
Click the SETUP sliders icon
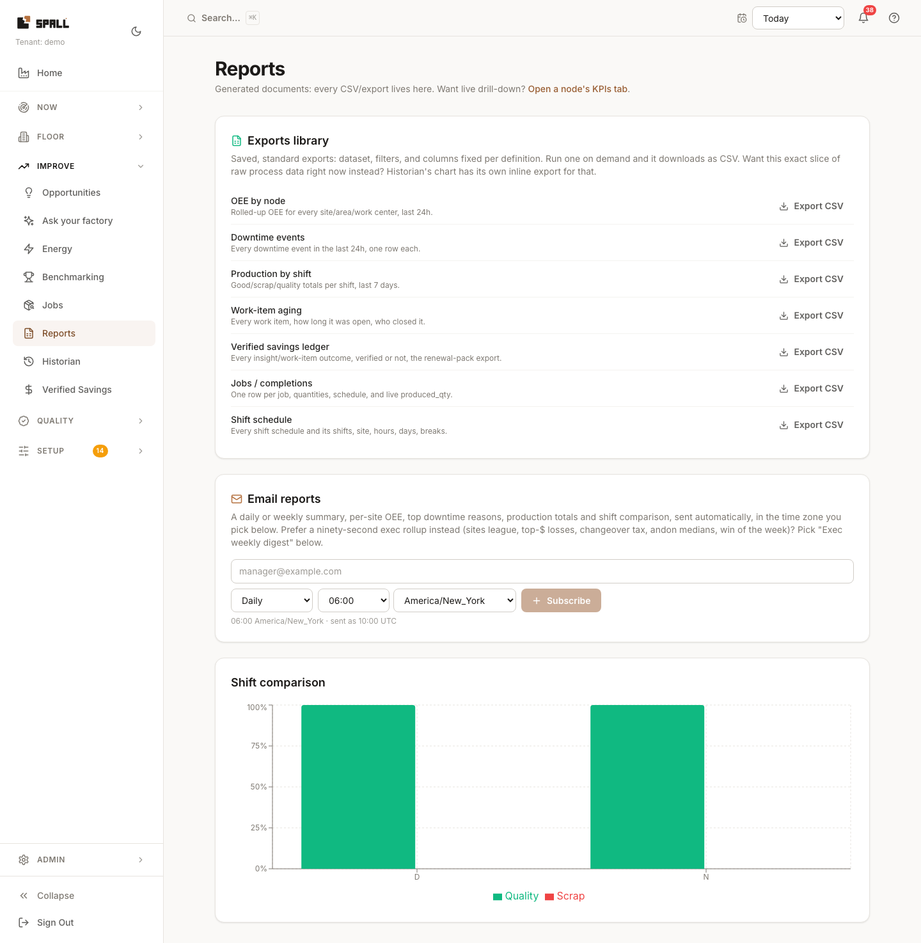(x=24, y=451)
